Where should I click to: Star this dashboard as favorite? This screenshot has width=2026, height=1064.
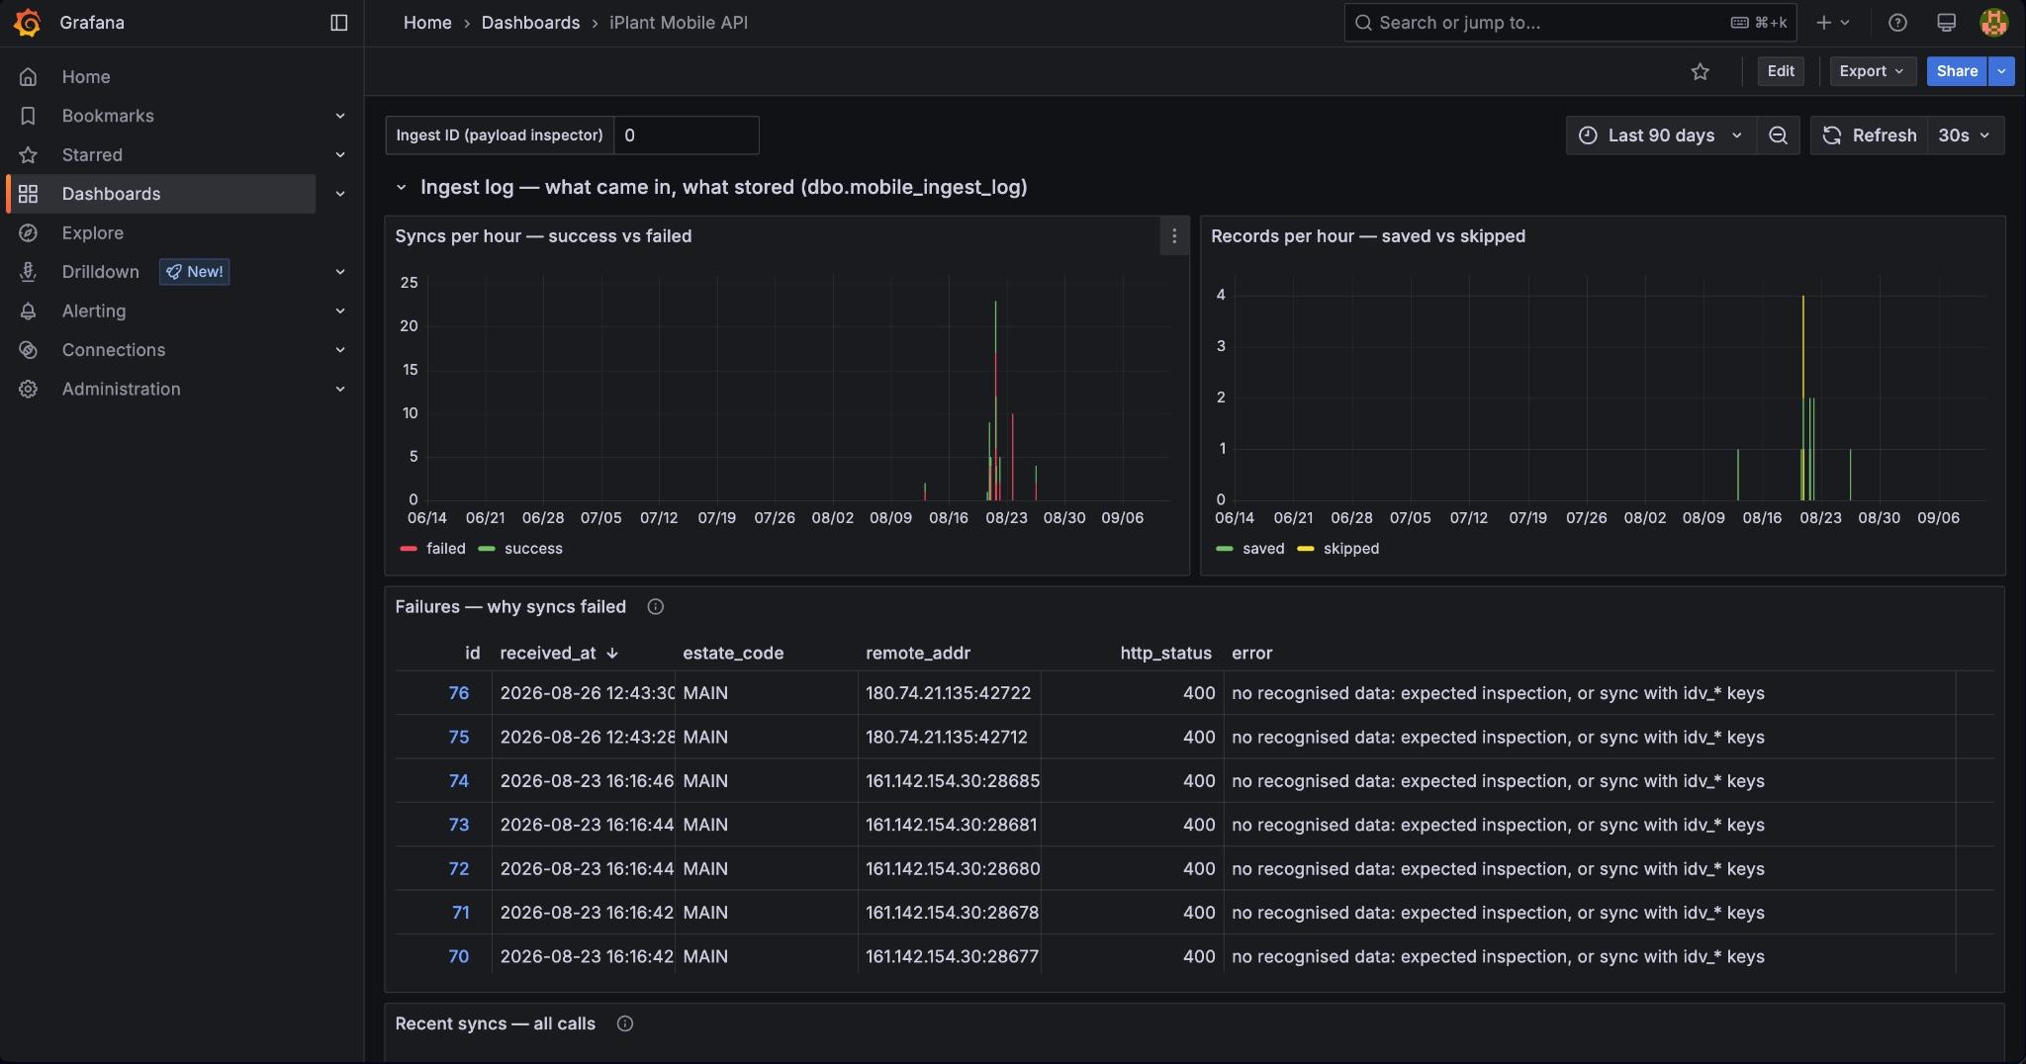[x=1700, y=71]
